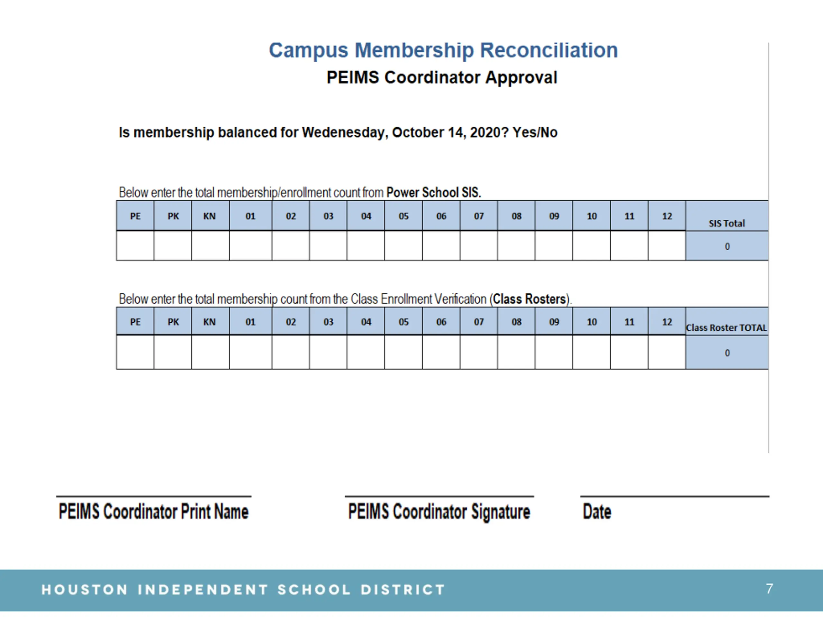
Task: Select the grade 05 cell in SIS table
Action: click(x=403, y=246)
